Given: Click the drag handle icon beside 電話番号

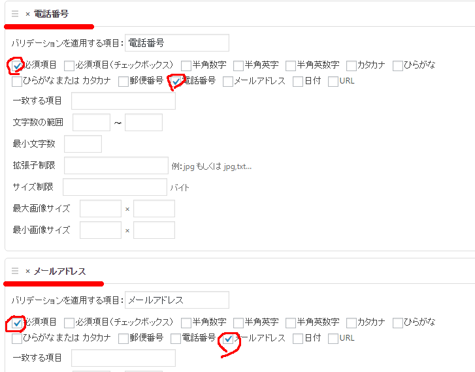Looking at the screenshot, I should pos(15,13).
